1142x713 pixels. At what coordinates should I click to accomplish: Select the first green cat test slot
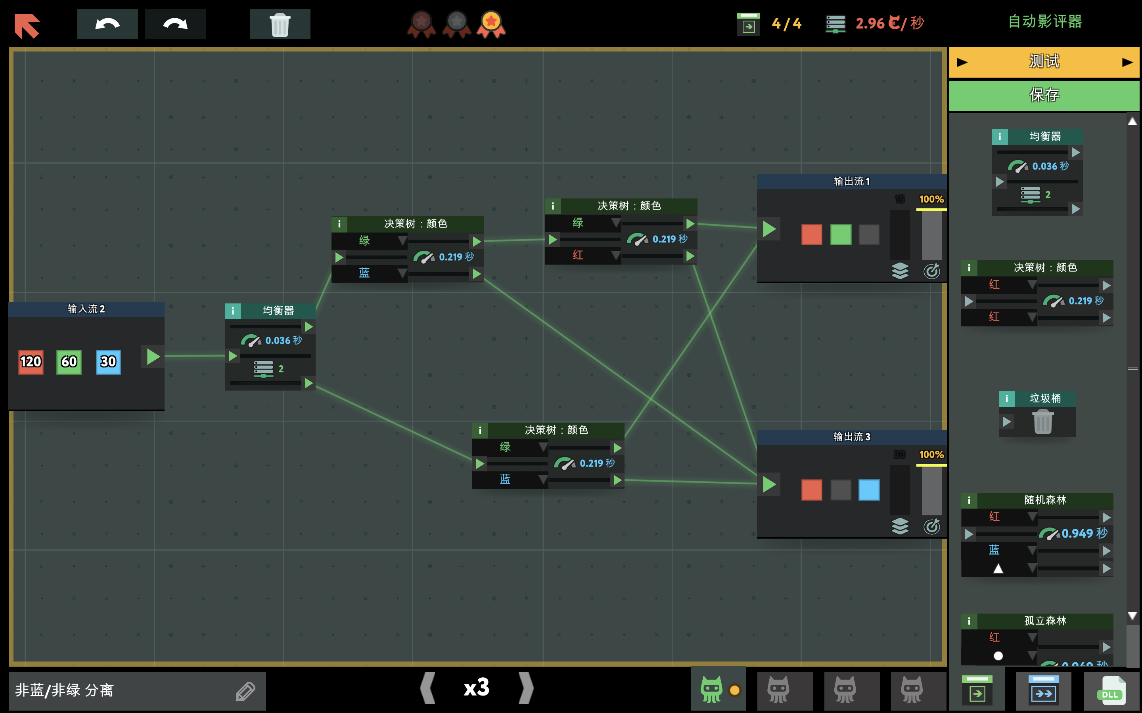(x=712, y=690)
